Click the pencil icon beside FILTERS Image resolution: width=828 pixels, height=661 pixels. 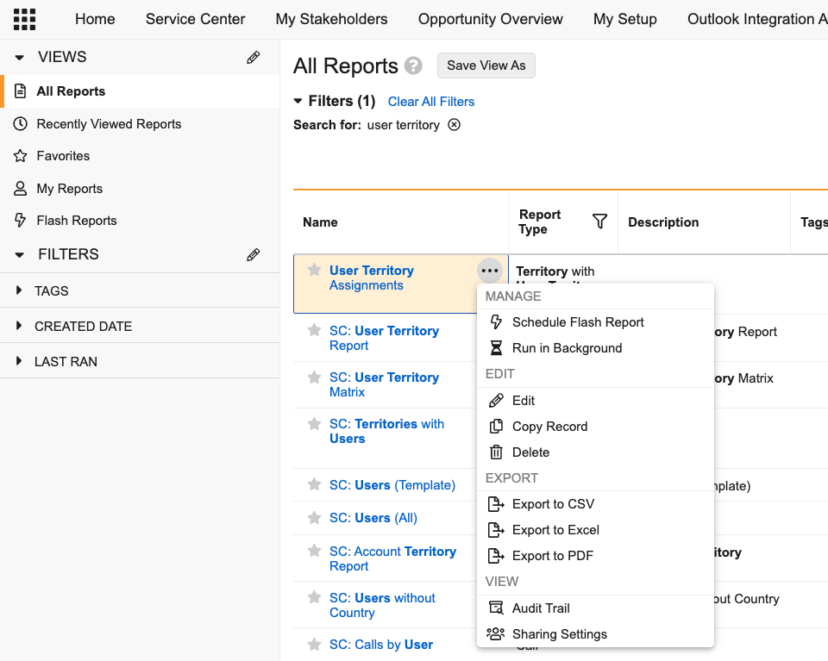tap(253, 255)
